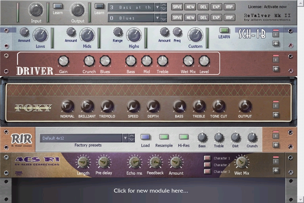Image resolution: width=304 pixels, height=203 pixels.
Task: Toggle the SCH-1B LEARN button
Action: point(224,30)
